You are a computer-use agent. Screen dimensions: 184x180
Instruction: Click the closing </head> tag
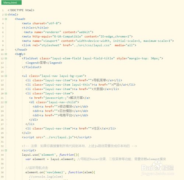coord(21,49)
